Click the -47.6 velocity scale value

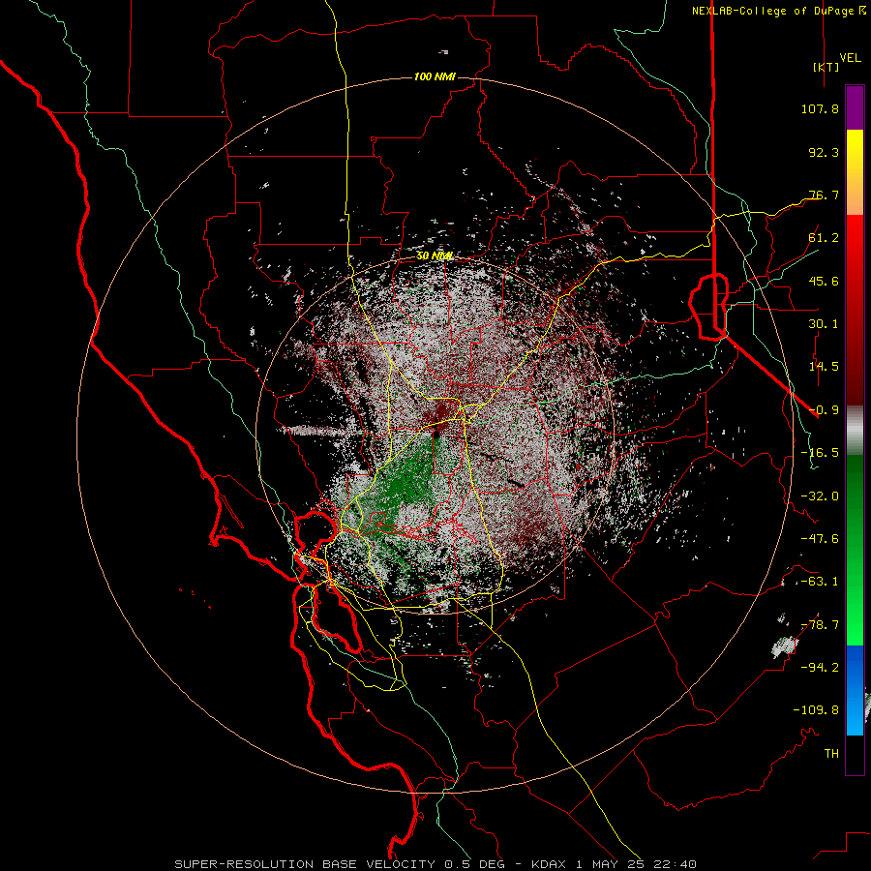[x=820, y=539]
